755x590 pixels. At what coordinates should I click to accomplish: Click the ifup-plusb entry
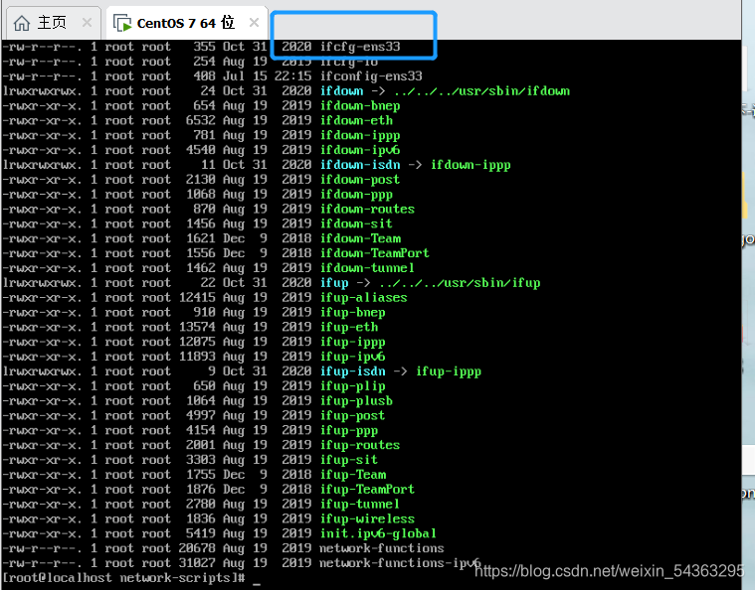[356, 401]
